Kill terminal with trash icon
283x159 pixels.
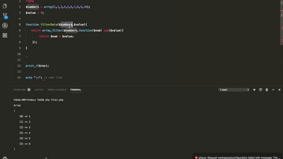pos(267,90)
